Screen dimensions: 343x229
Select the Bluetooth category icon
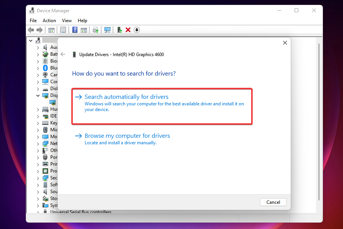[45, 68]
